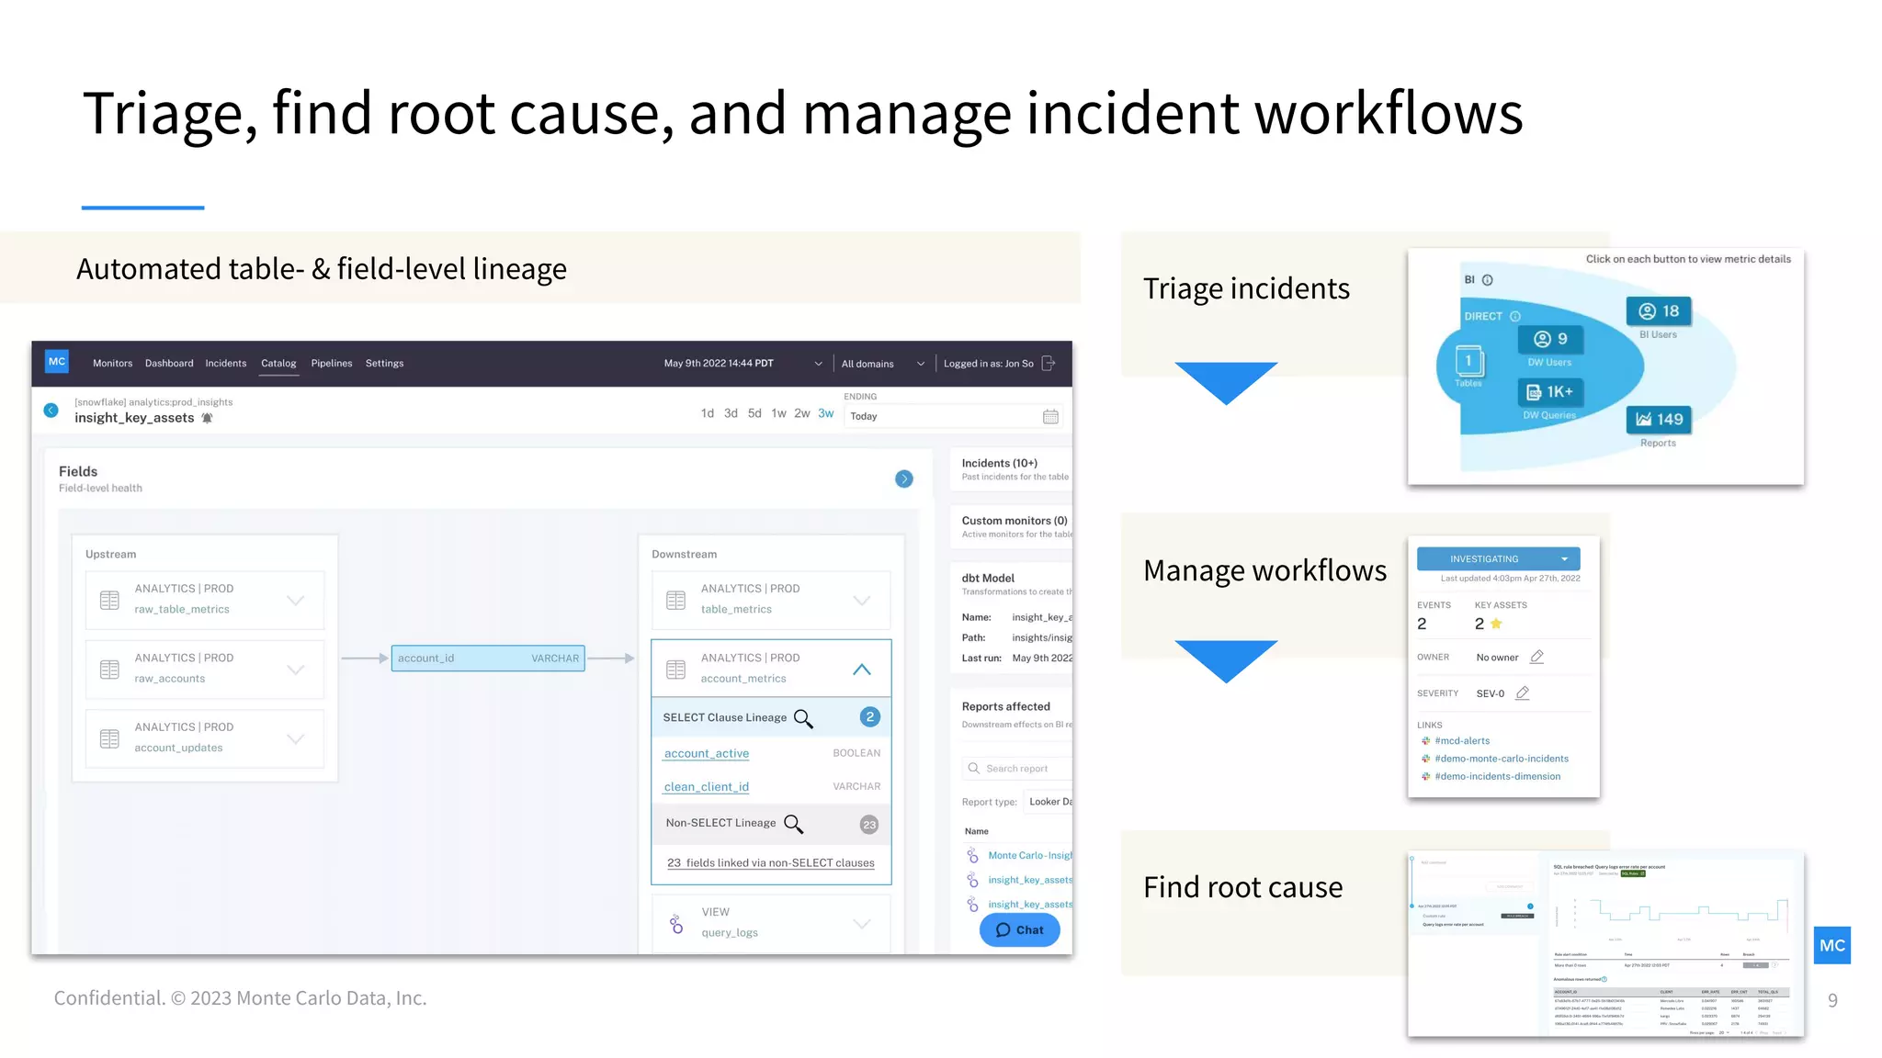
Task: Select the 3d time range
Action: tap(731, 413)
